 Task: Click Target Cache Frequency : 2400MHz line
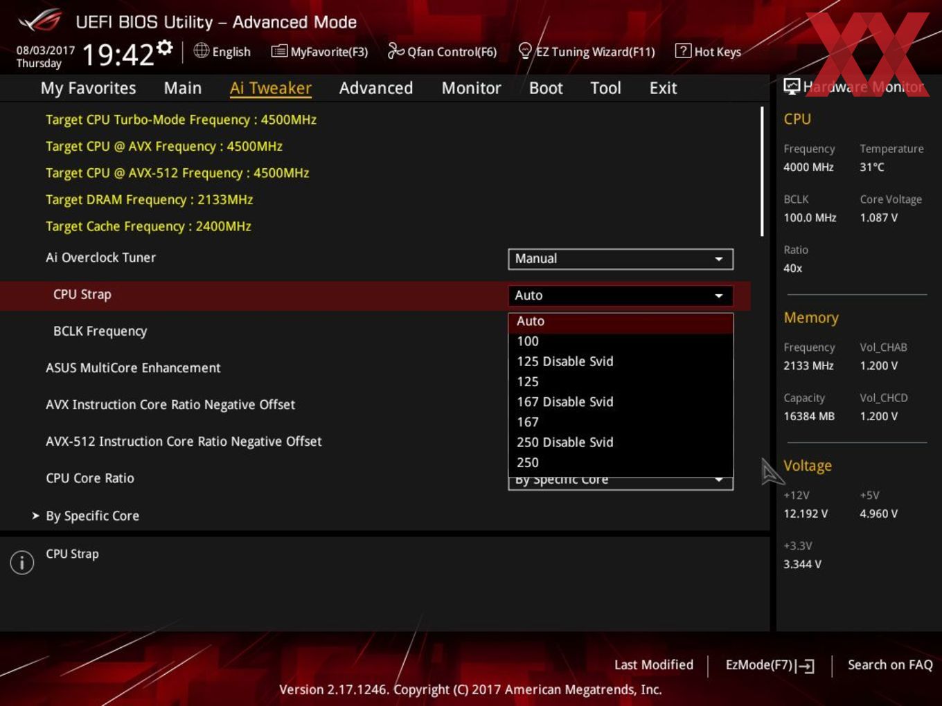pyautogui.click(x=148, y=226)
